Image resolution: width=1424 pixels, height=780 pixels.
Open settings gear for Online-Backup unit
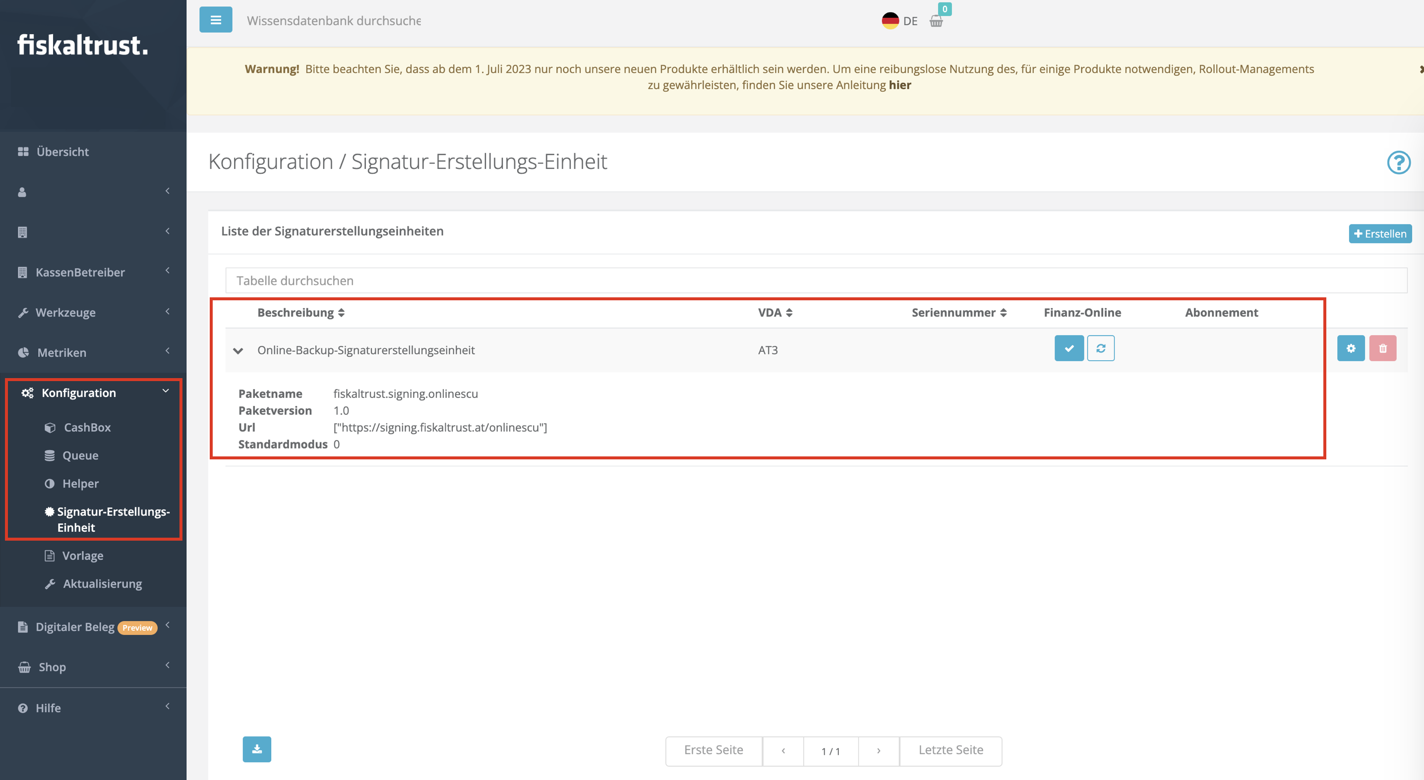[x=1351, y=348]
